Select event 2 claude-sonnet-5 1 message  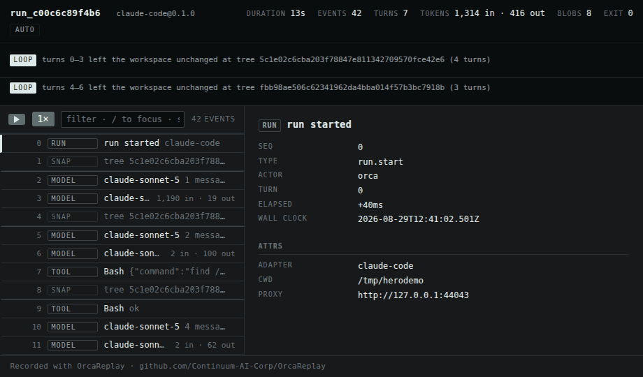[122, 180]
